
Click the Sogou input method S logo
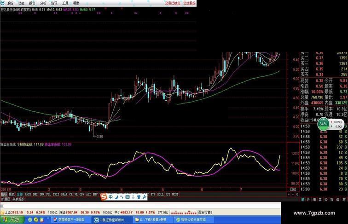tap(104, 196)
